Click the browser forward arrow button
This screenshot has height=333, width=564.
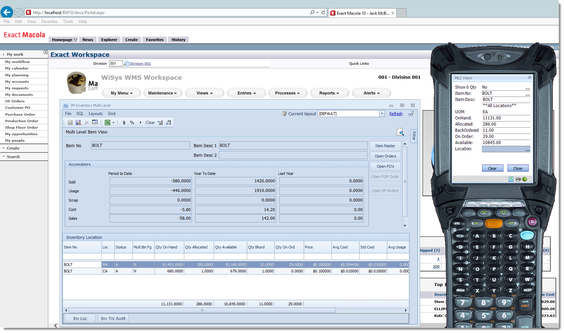click(x=18, y=12)
